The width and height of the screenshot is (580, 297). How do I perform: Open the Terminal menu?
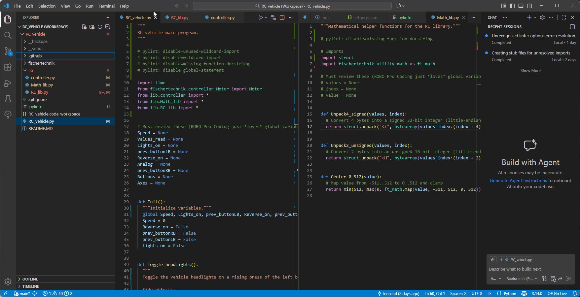pos(106,6)
